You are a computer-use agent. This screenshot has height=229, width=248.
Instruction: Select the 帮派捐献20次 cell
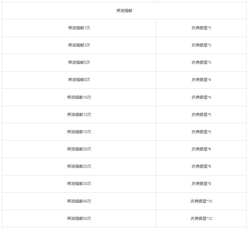(x=79, y=149)
